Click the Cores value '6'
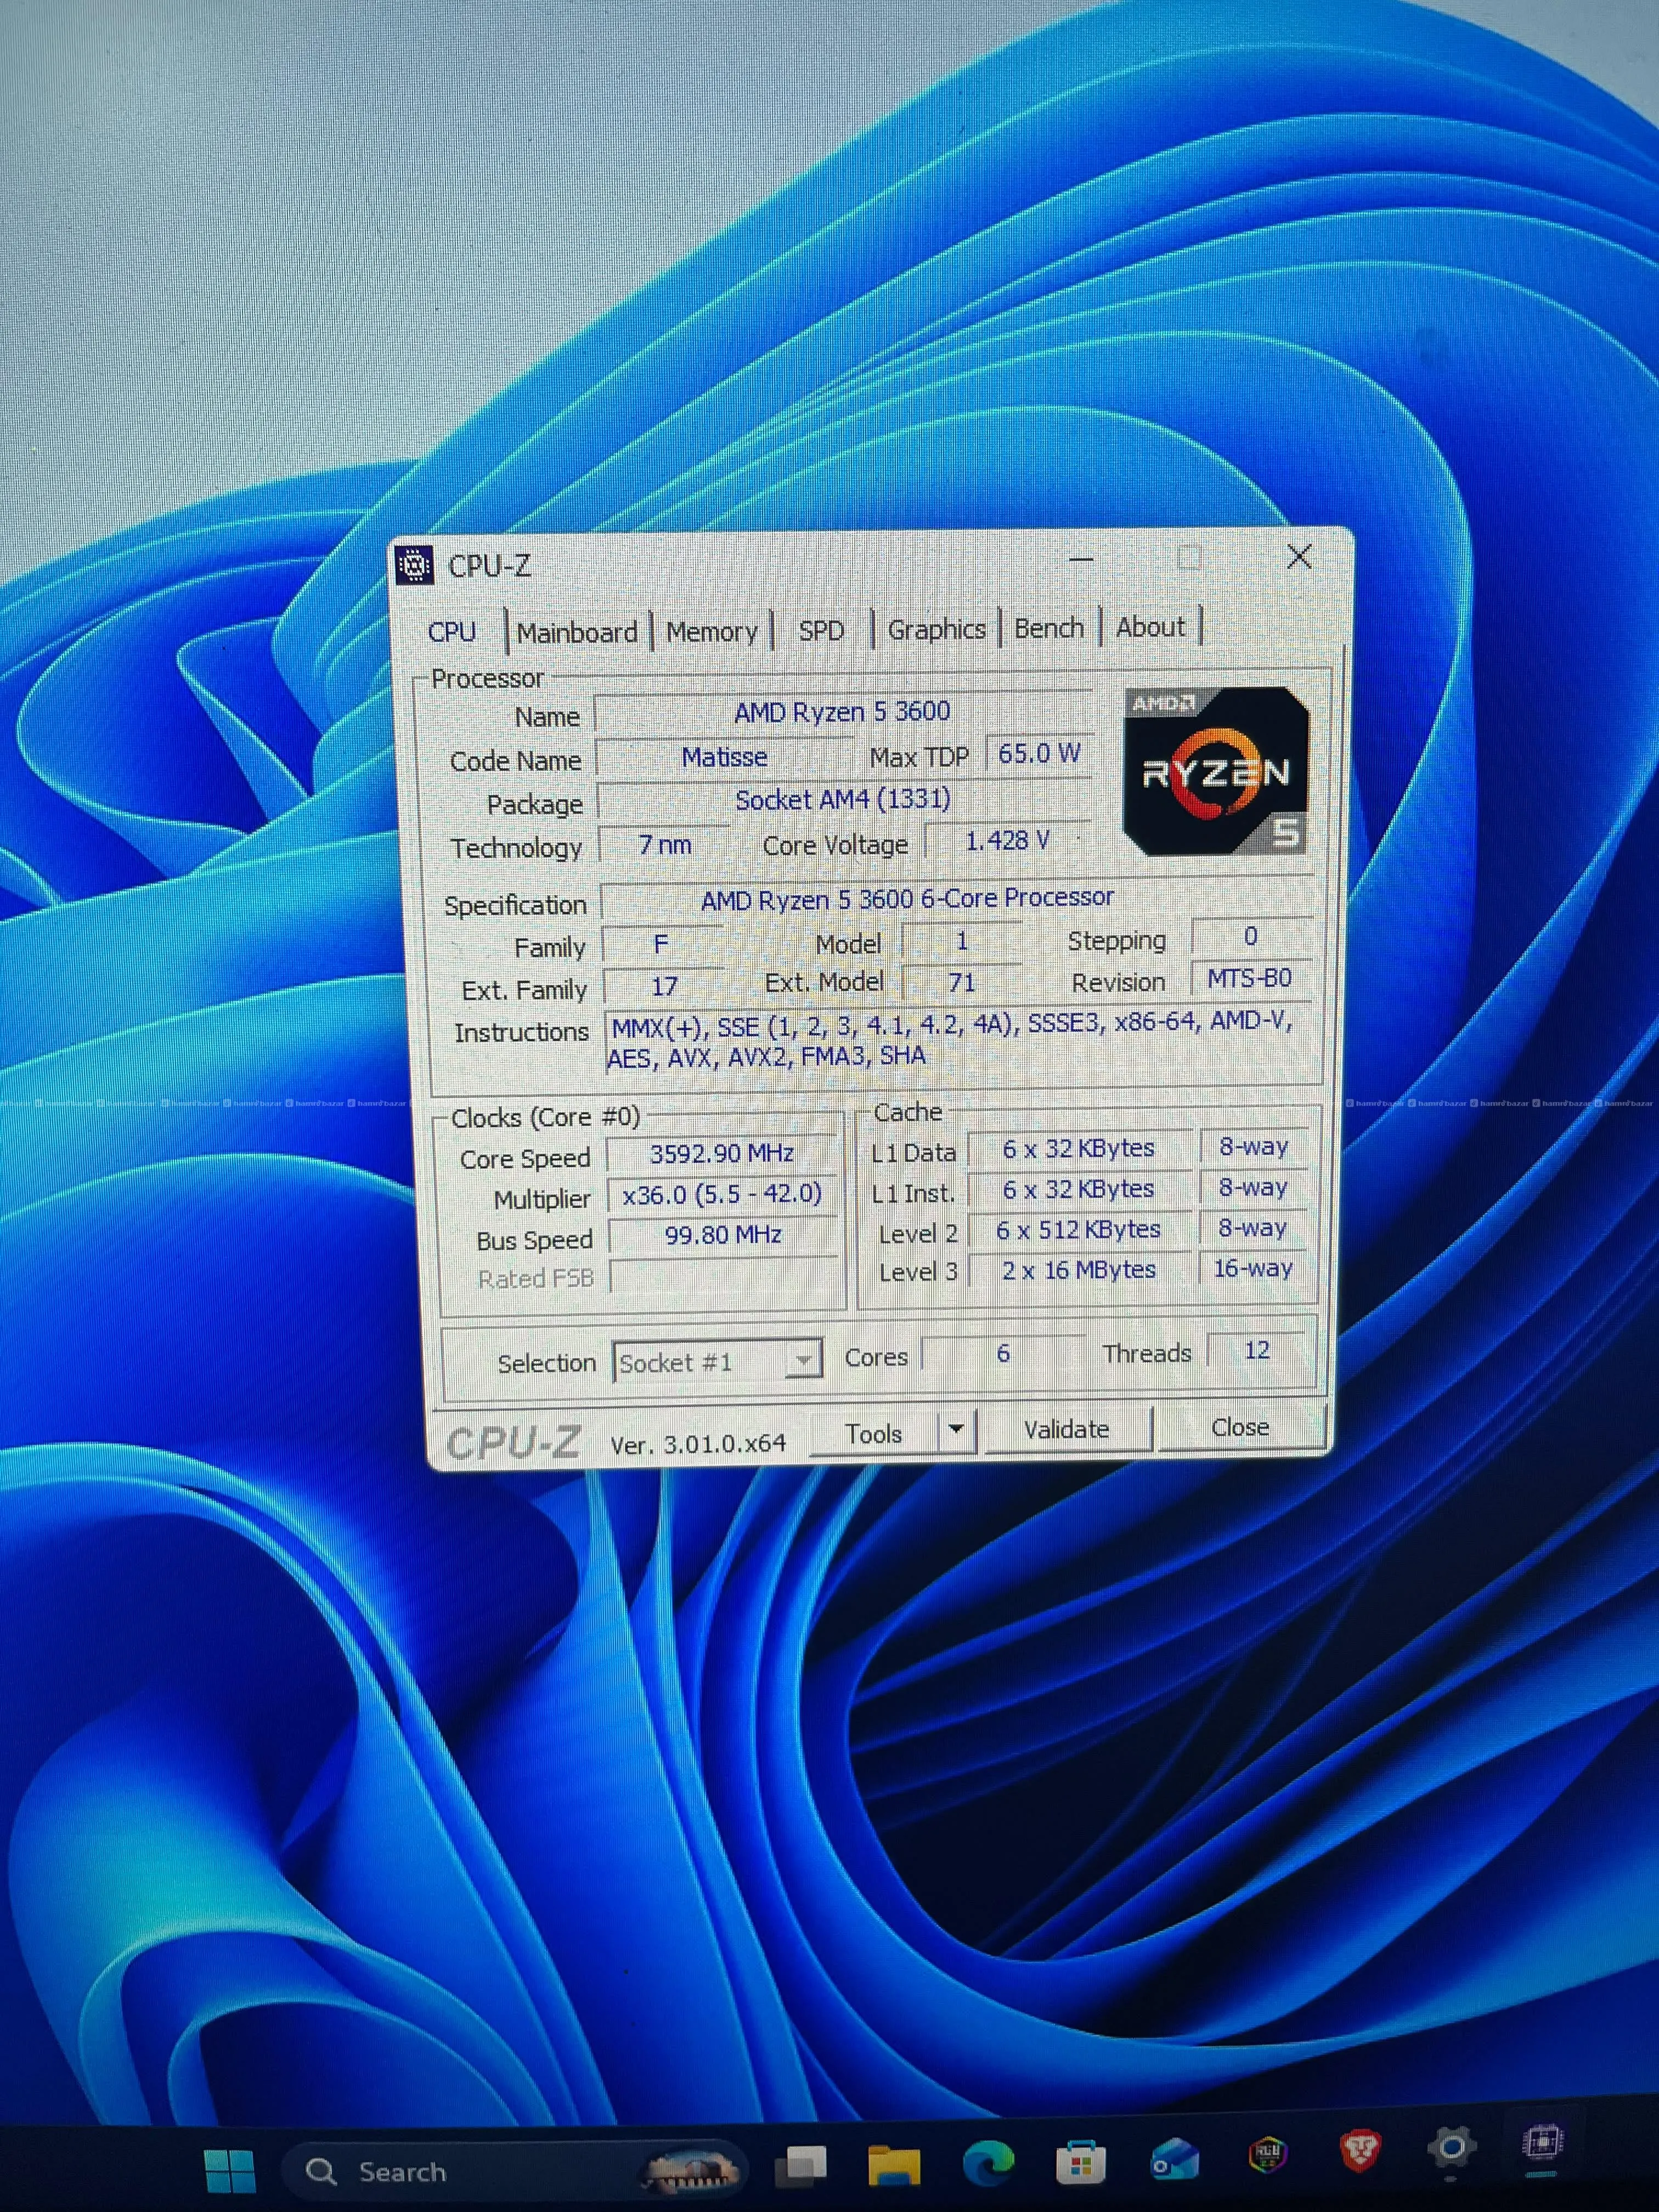1659x2212 pixels. [x=1003, y=1353]
